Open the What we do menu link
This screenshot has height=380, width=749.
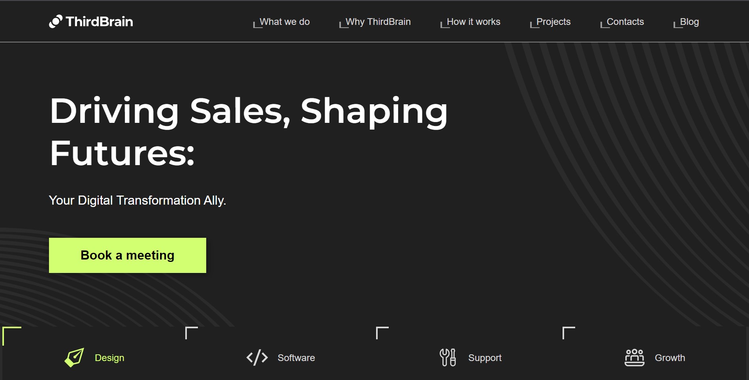[284, 22]
